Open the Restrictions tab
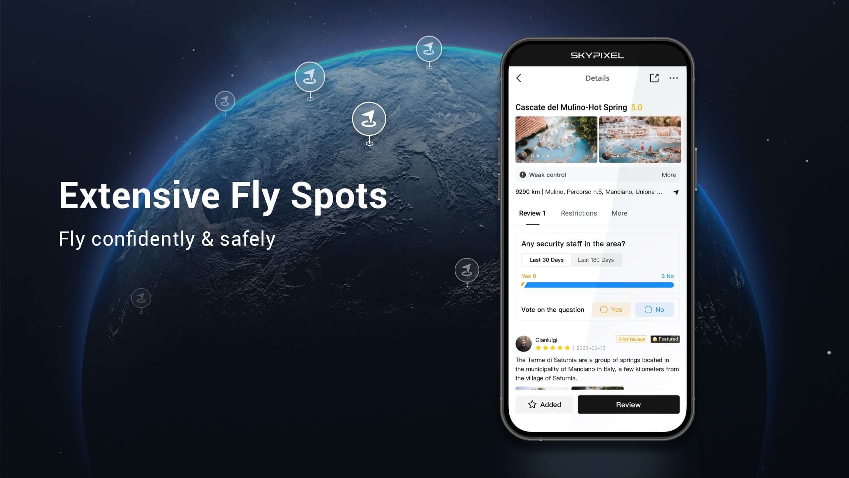This screenshot has width=849, height=478. click(578, 212)
